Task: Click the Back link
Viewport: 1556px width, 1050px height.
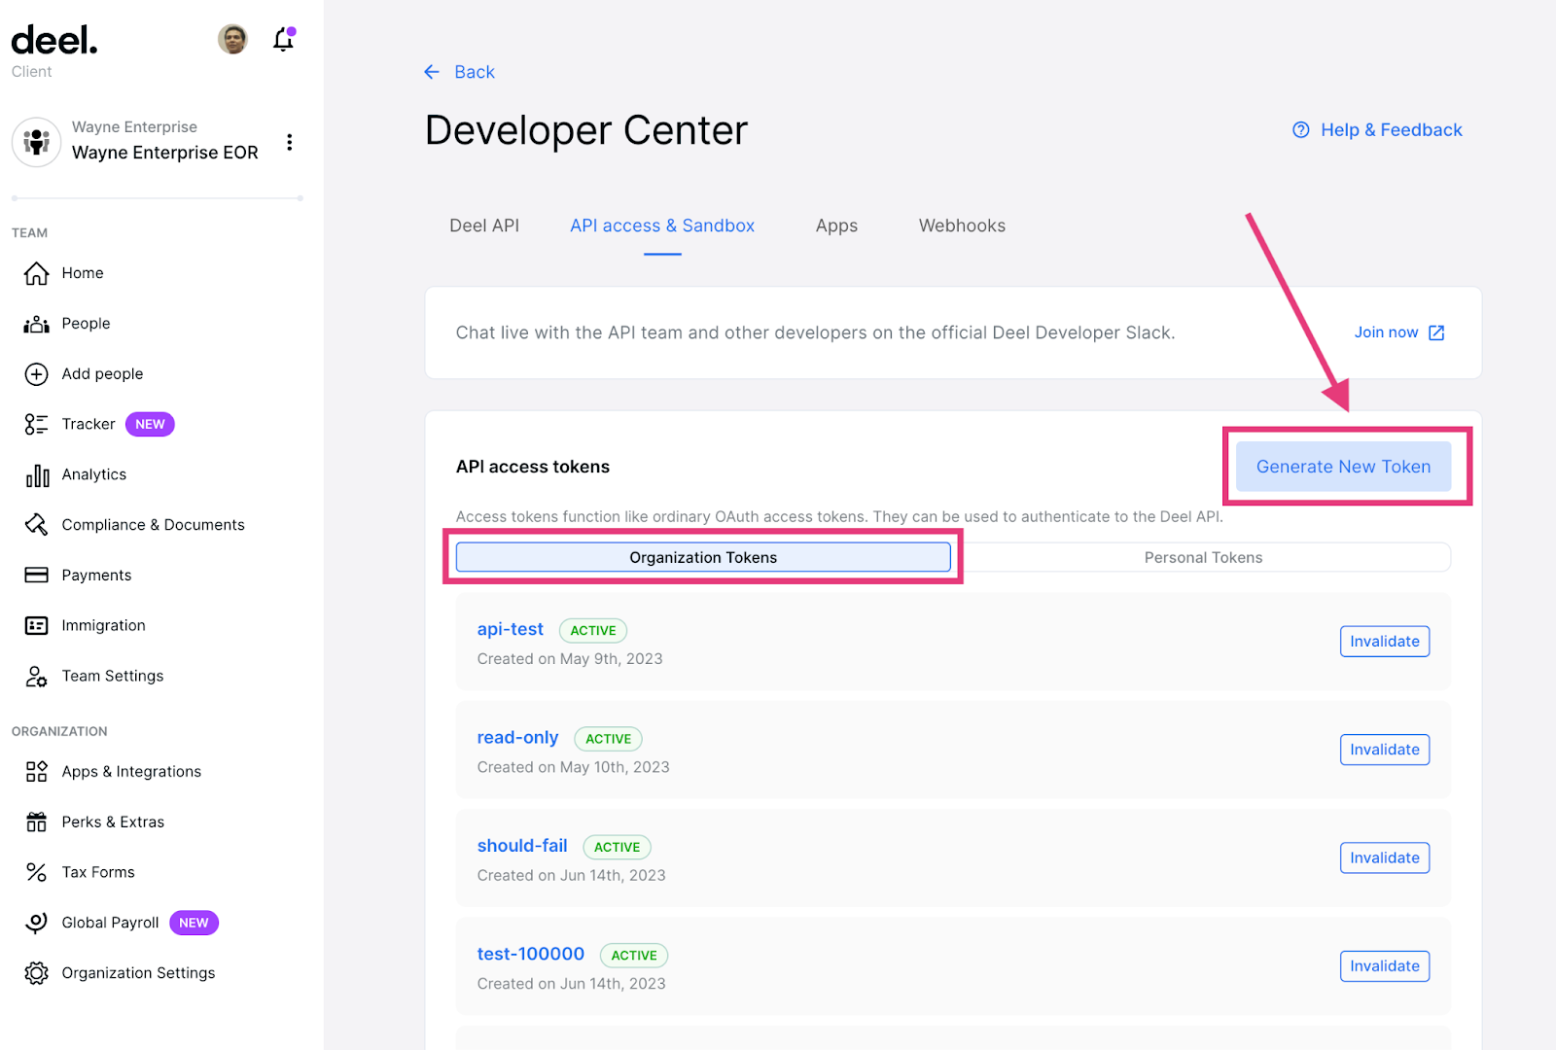Action: pyautogui.click(x=475, y=72)
